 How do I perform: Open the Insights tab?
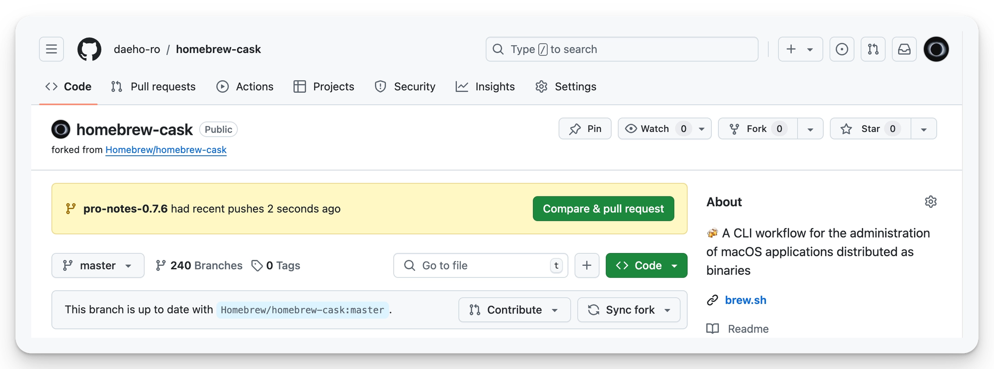click(x=485, y=87)
